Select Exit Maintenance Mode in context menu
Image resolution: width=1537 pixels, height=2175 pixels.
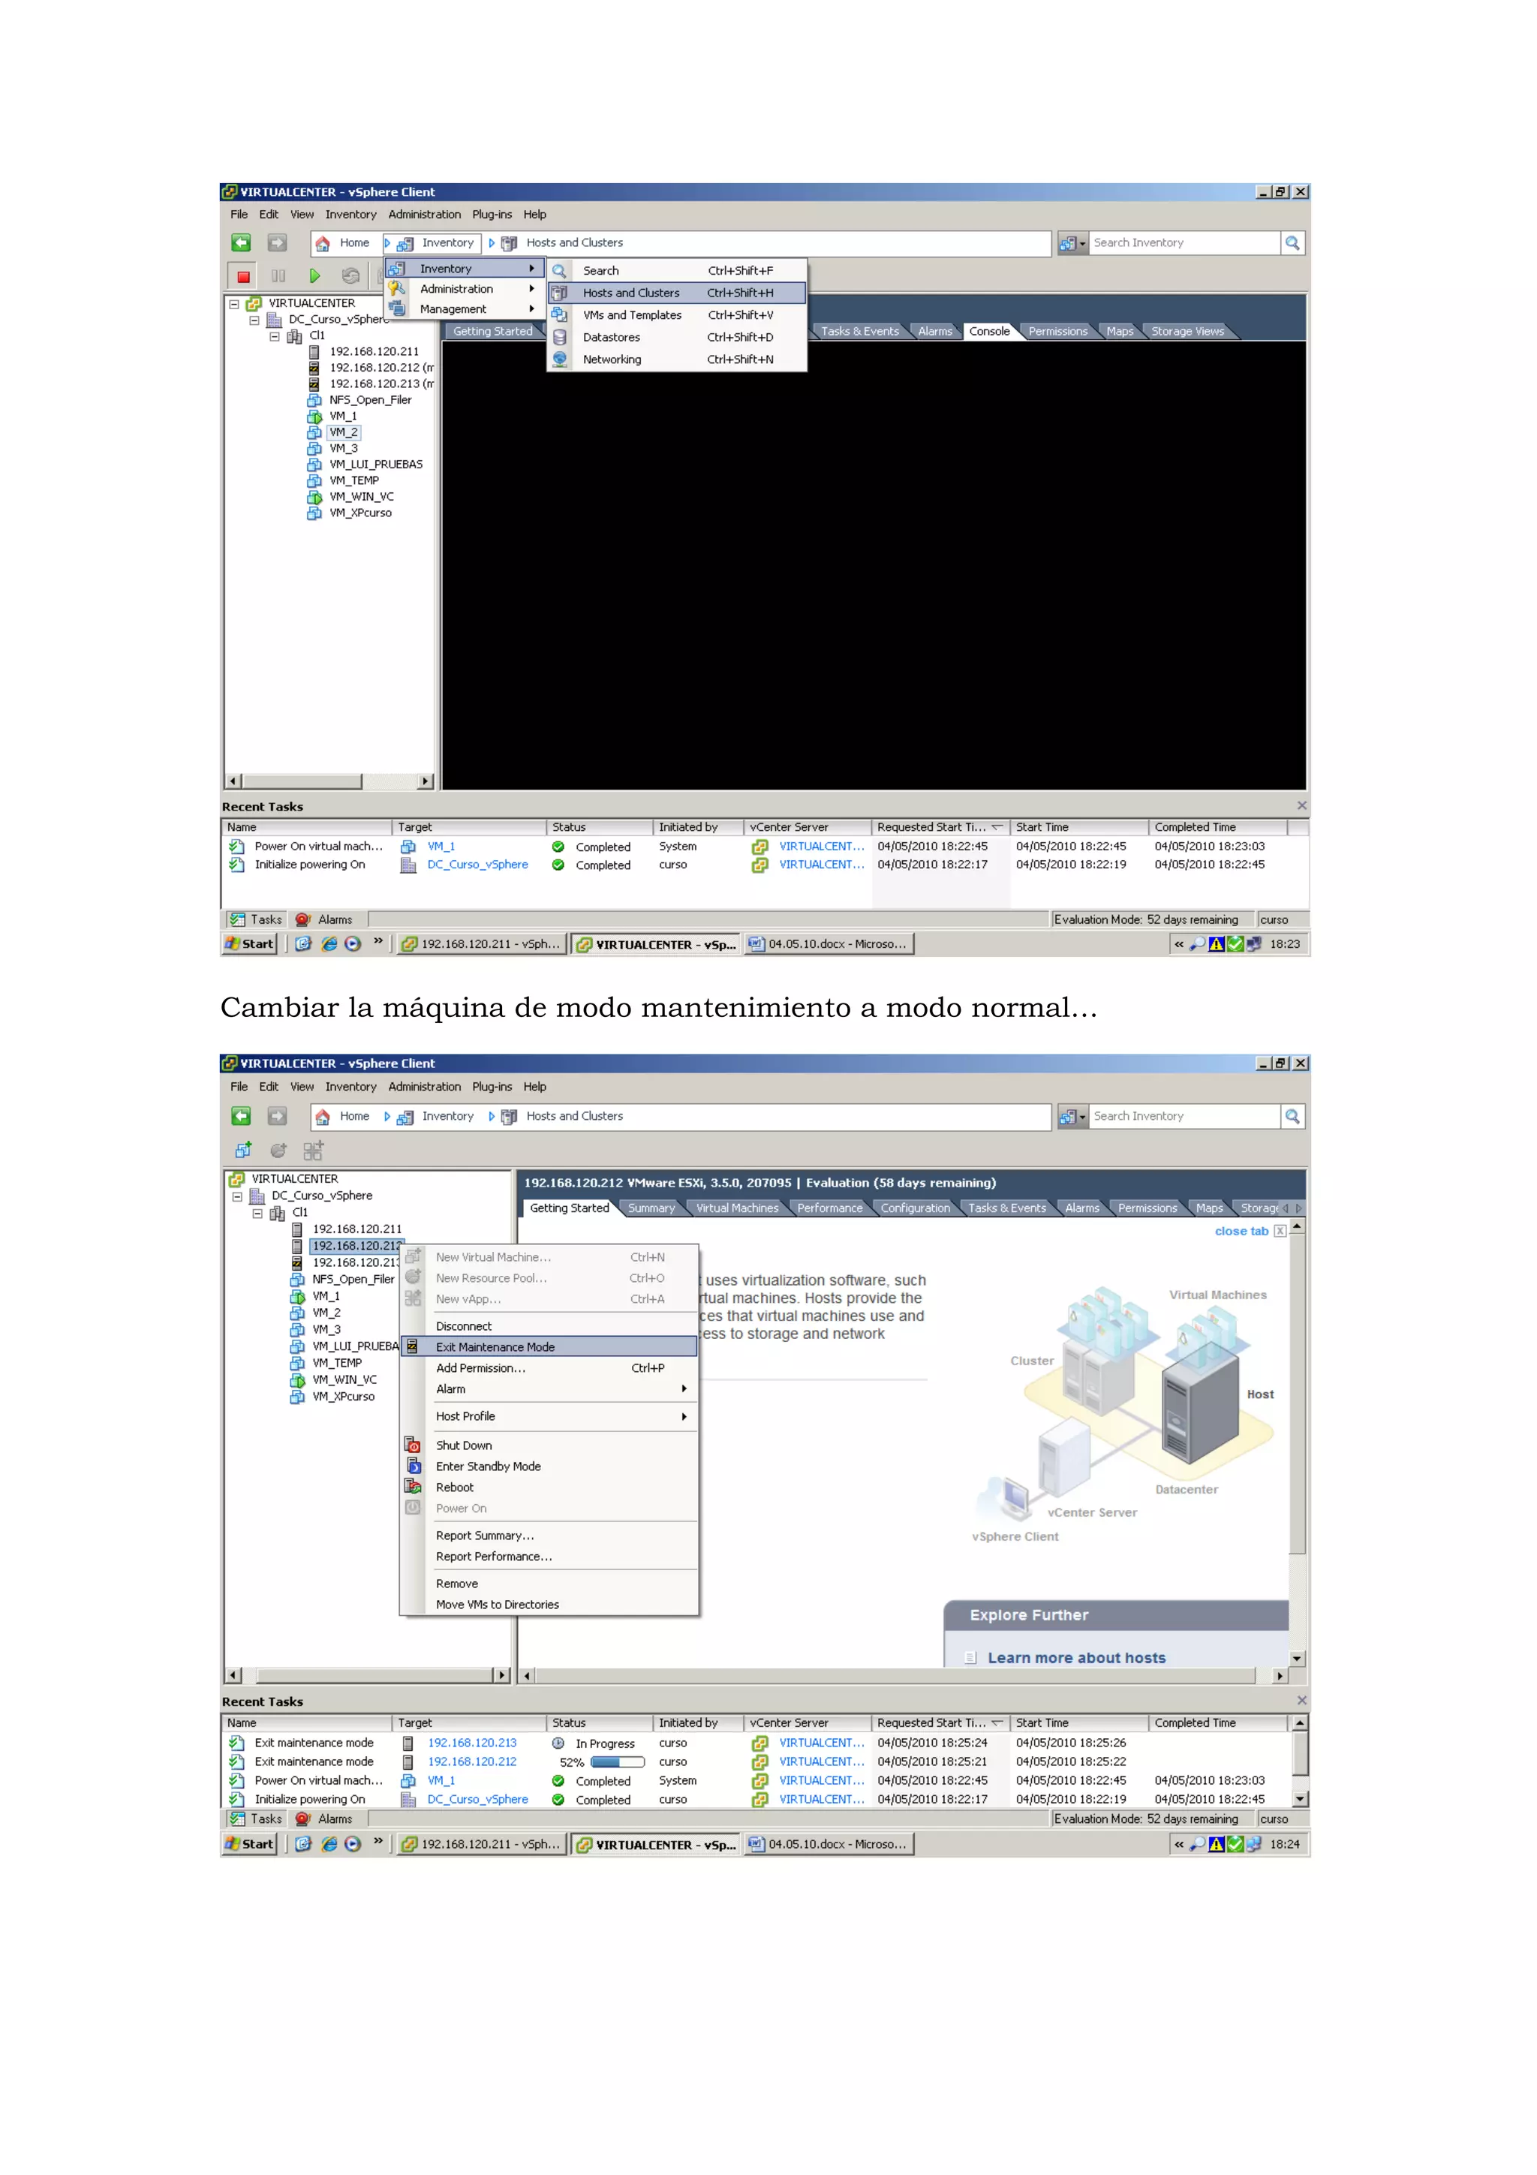495,1346
